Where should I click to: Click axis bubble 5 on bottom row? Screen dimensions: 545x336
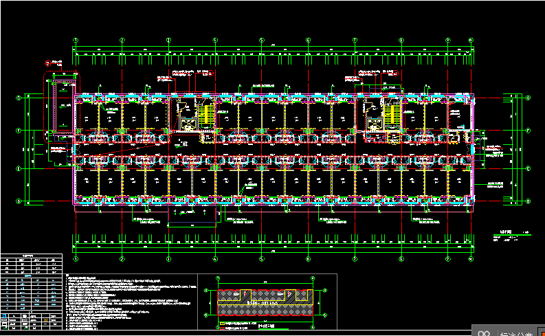[x=261, y=260]
